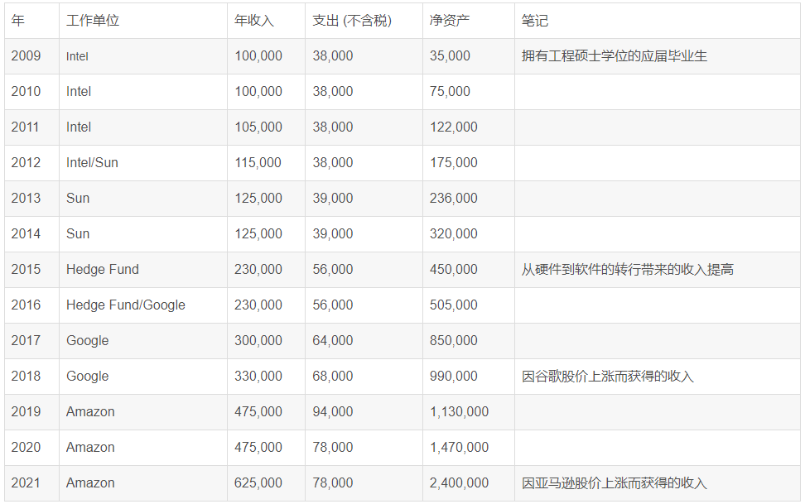Click the income value 300,000
The height and width of the screenshot is (504, 805).
[x=258, y=340]
